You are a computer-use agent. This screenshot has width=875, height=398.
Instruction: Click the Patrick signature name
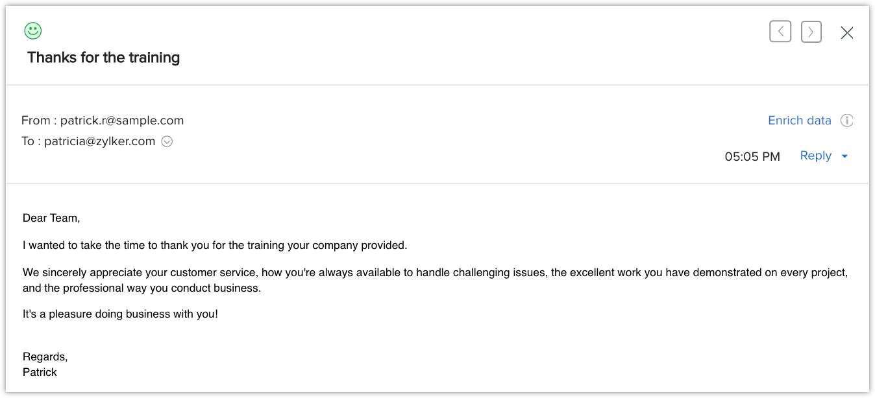coord(40,372)
